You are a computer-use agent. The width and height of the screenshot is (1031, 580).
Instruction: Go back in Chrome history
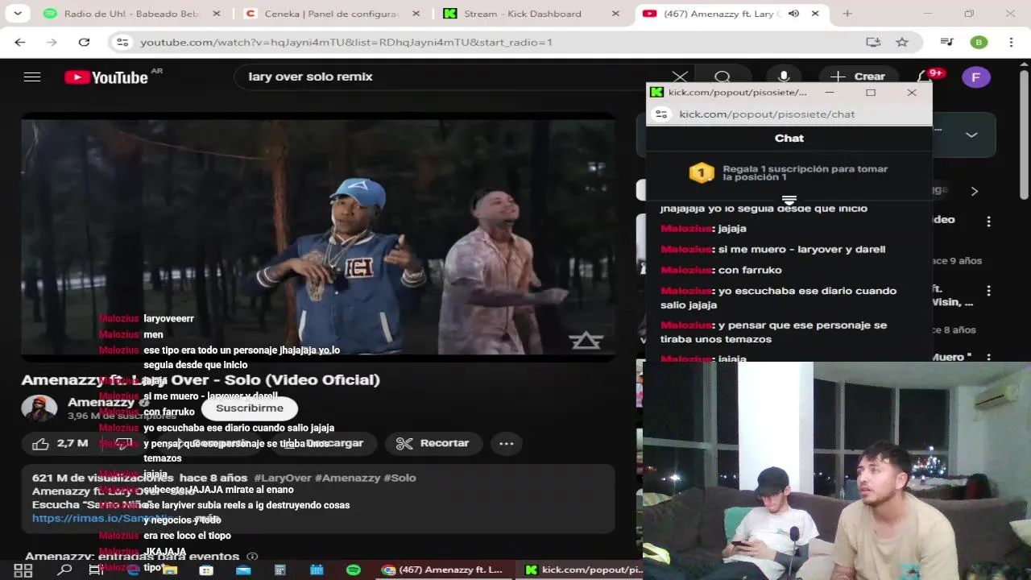pos(20,42)
